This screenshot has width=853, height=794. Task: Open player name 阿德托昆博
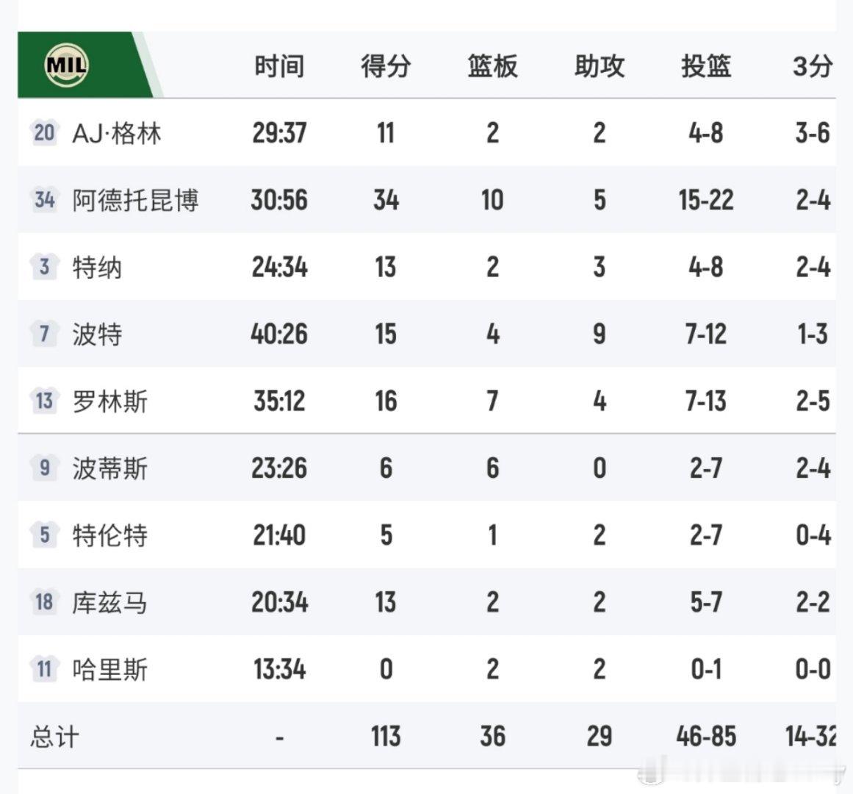pyautogui.click(x=135, y=200)
